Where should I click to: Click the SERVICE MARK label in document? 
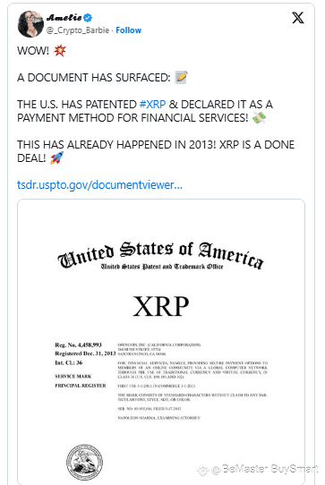pyautogui.click(x=73, y=377)
